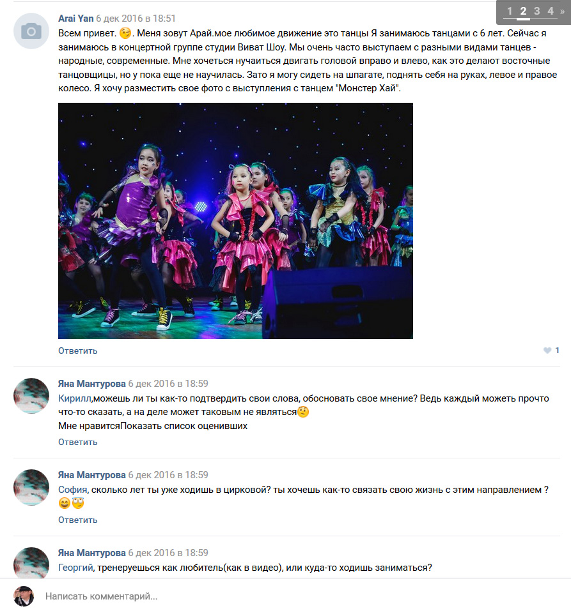Go to page 1 of comments
Viewport: 571px width, 611px height.
point(510,11)
